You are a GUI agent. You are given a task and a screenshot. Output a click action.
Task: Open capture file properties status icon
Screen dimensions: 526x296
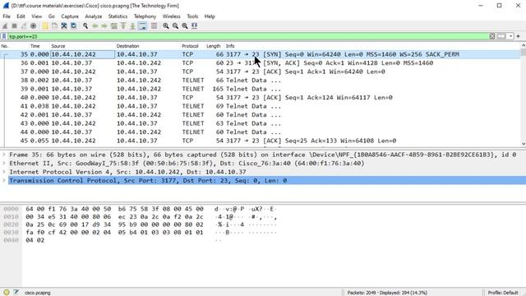pos(16,293)
